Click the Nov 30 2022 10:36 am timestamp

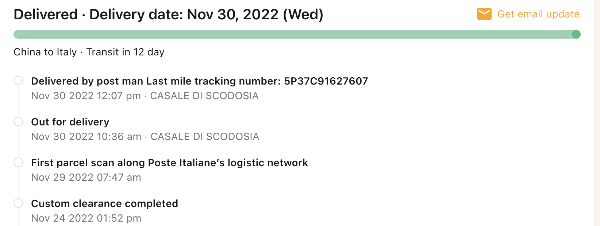86,137
